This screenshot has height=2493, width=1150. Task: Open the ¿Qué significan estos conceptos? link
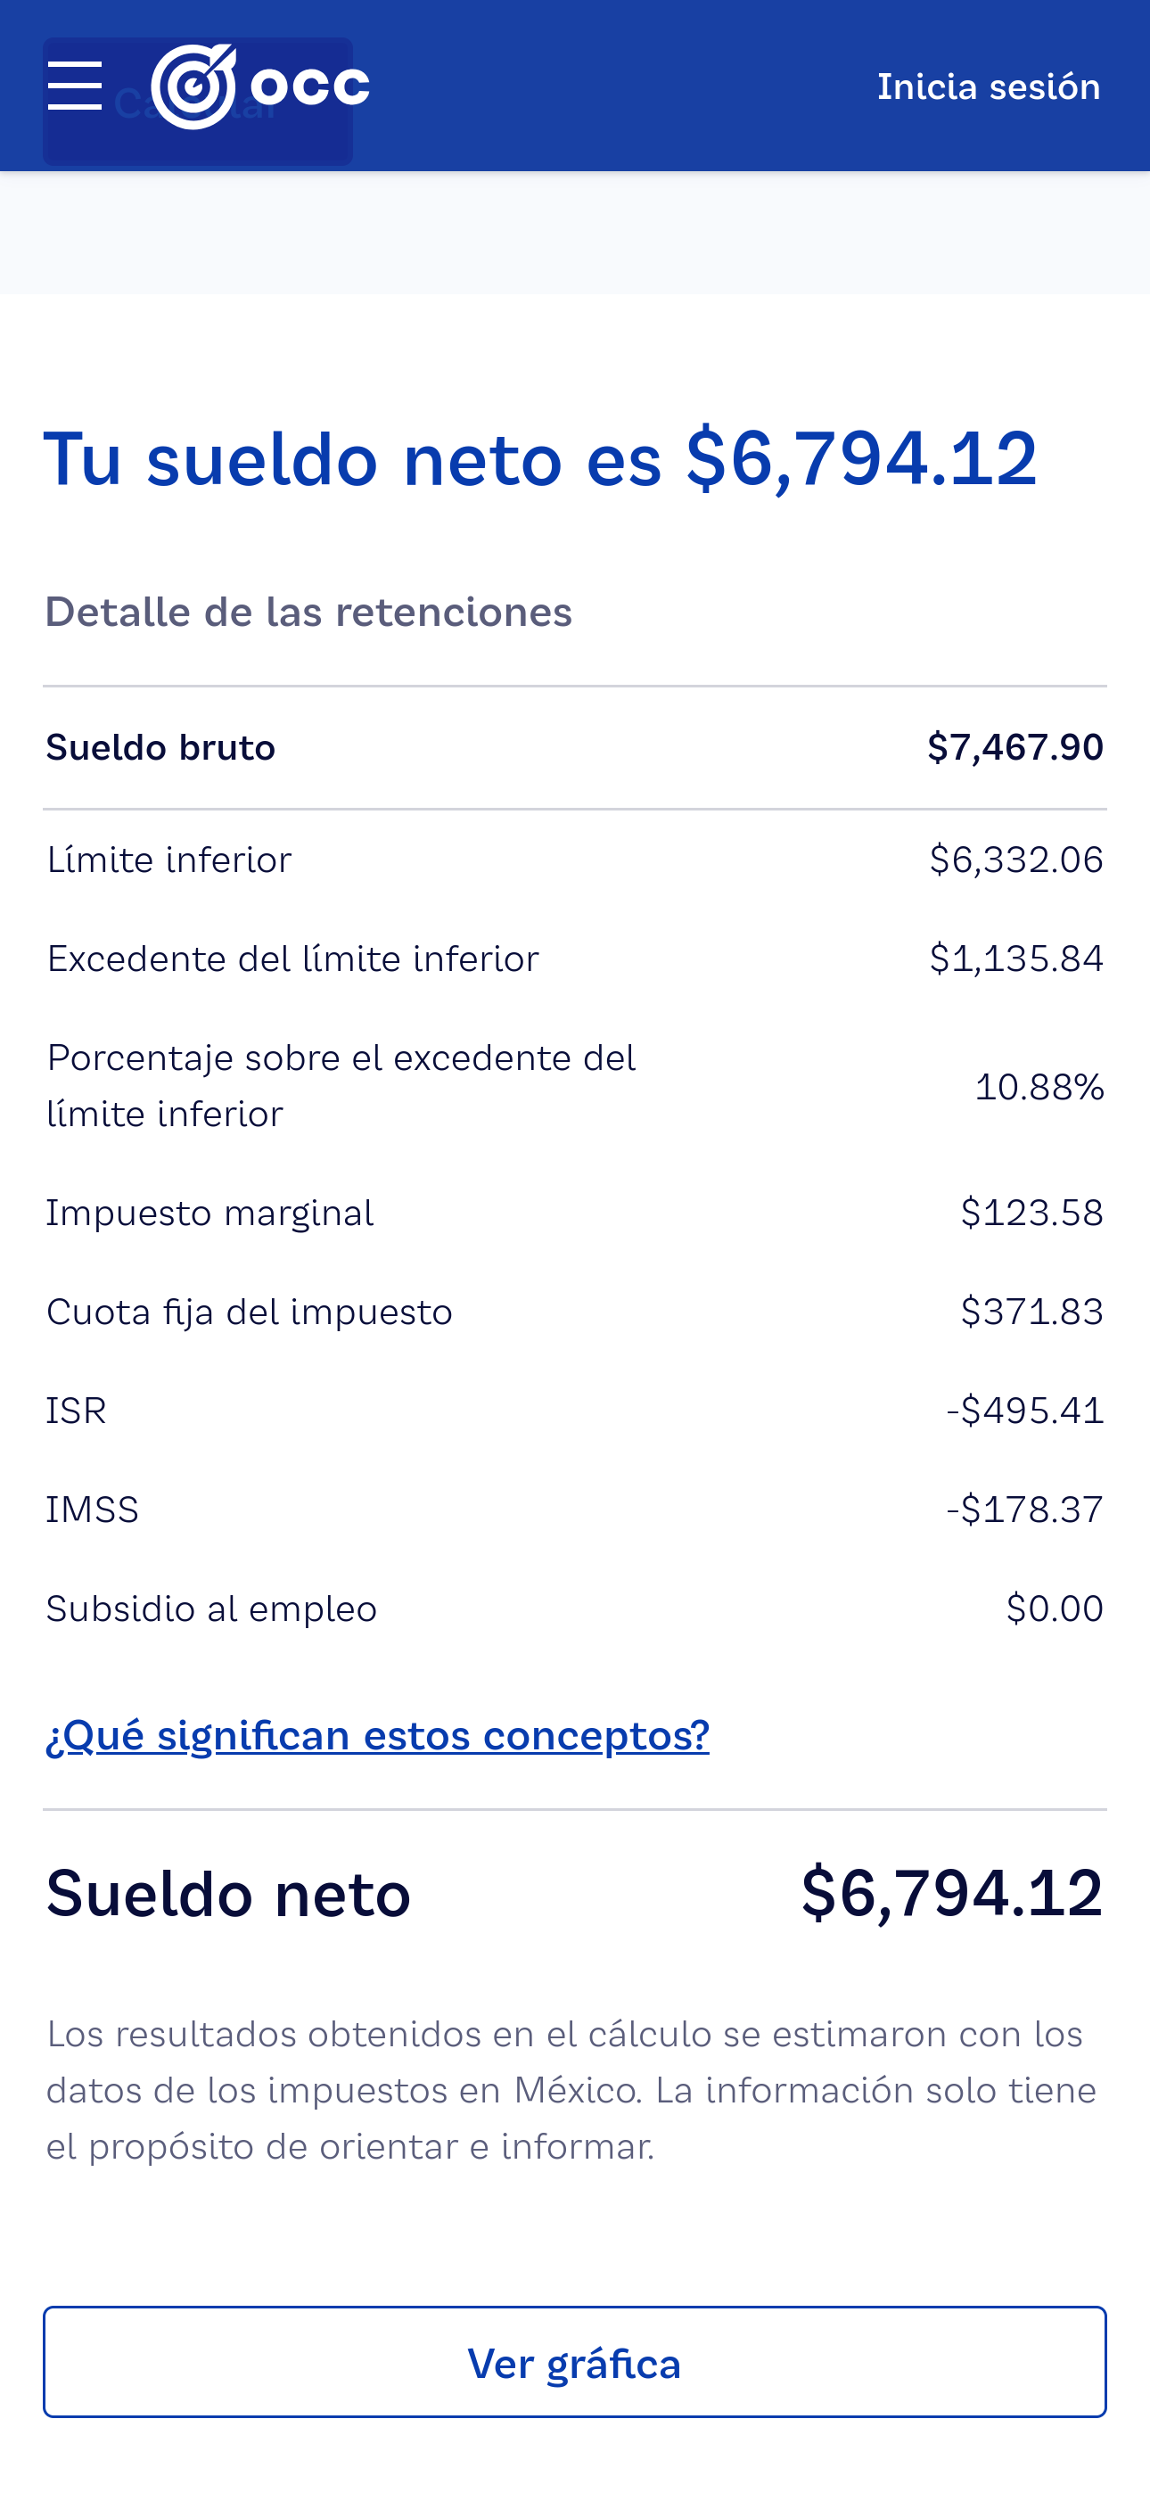[x=377, y=1735]
